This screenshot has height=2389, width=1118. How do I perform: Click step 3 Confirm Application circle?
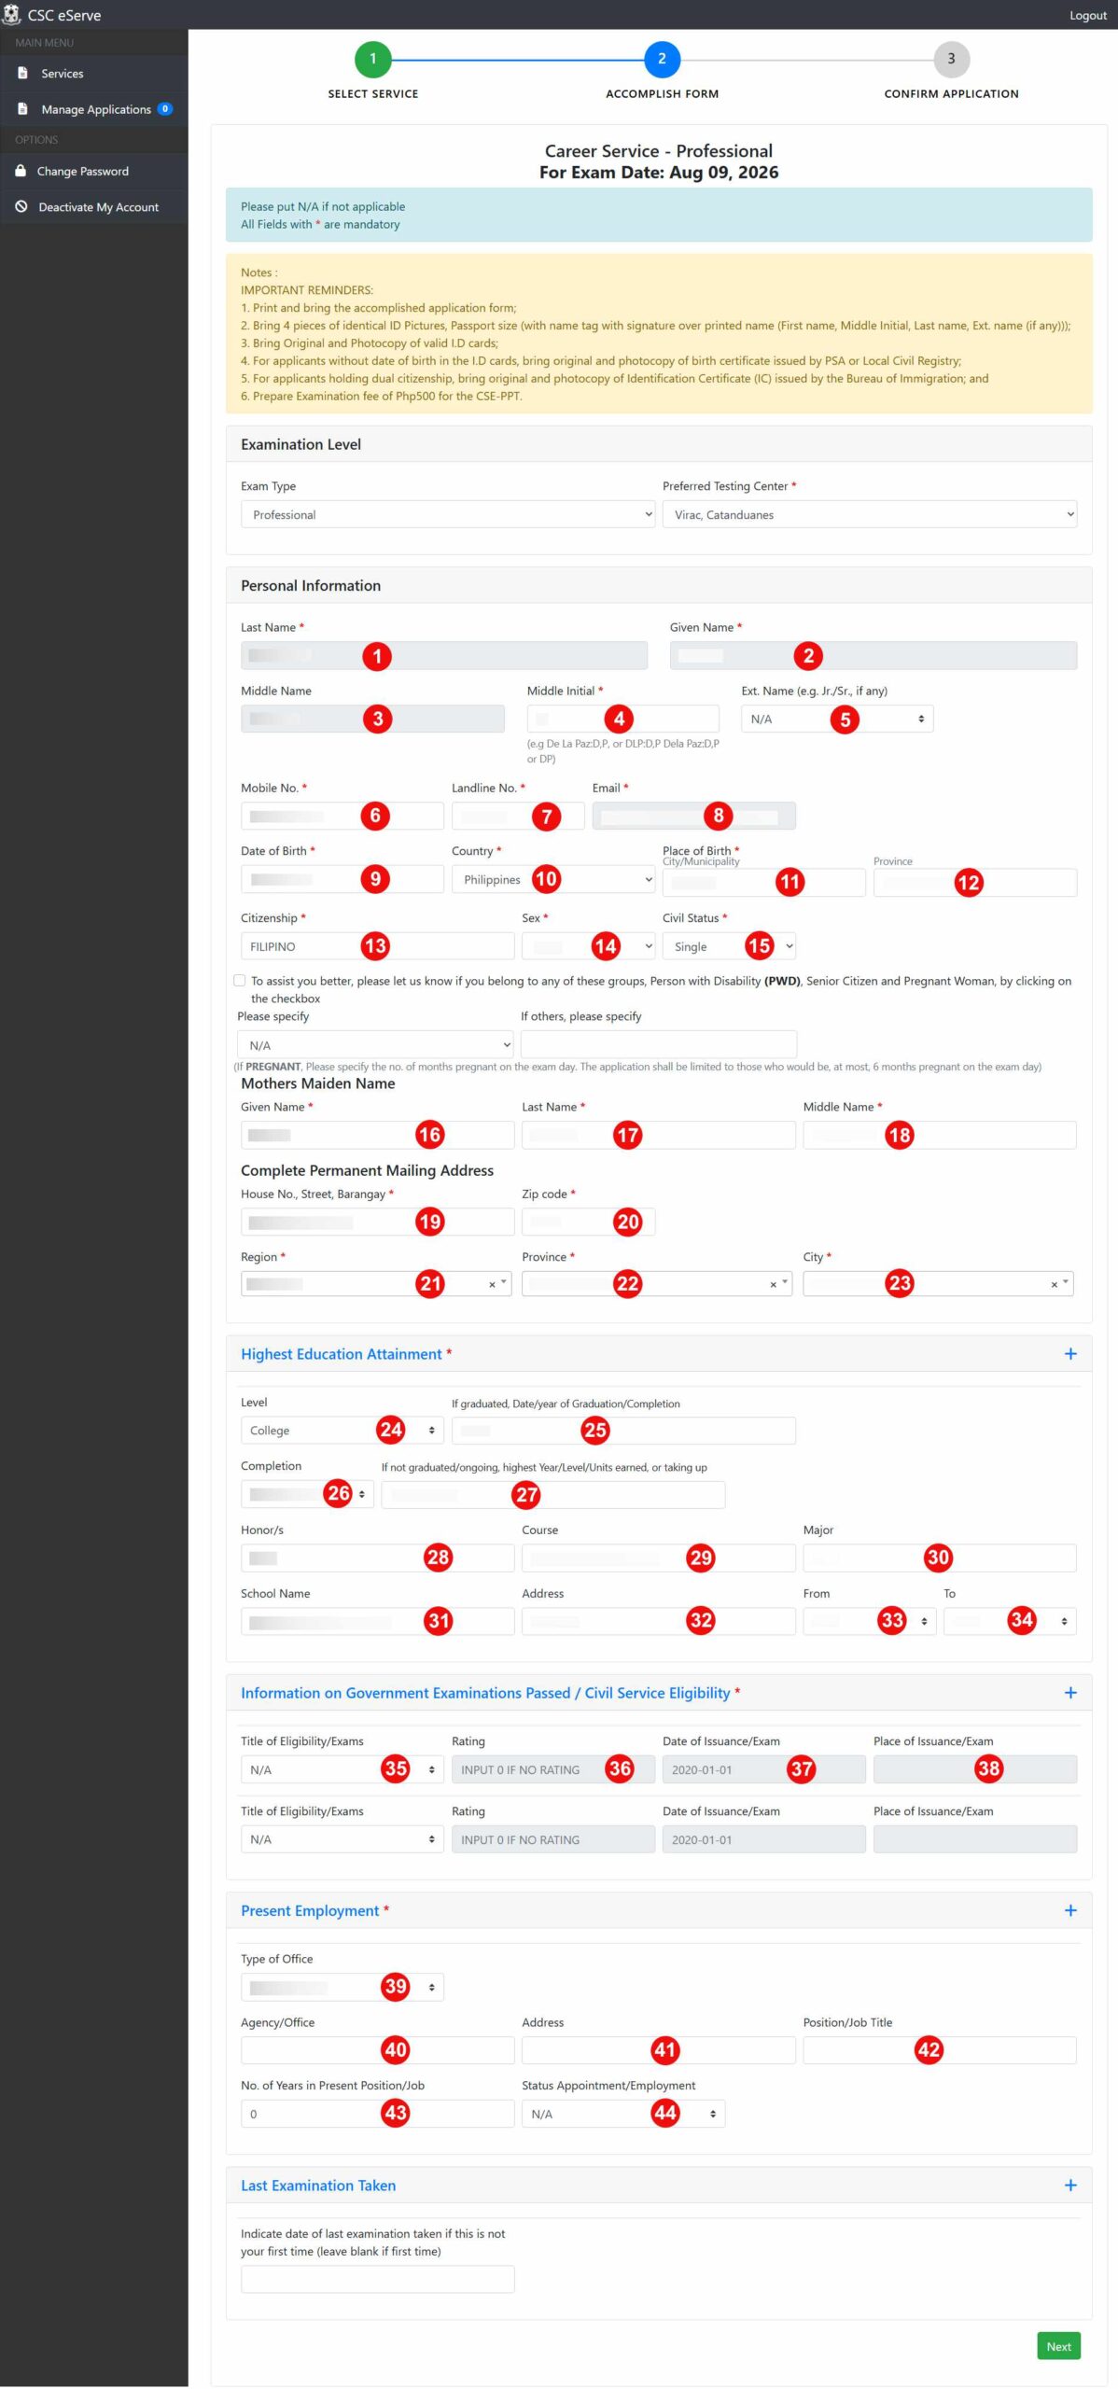(951, 59)
